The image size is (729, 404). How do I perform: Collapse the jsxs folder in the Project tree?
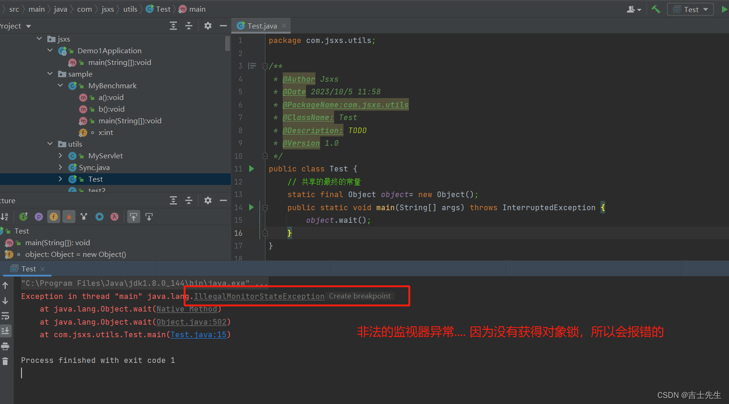coord(39,39)
